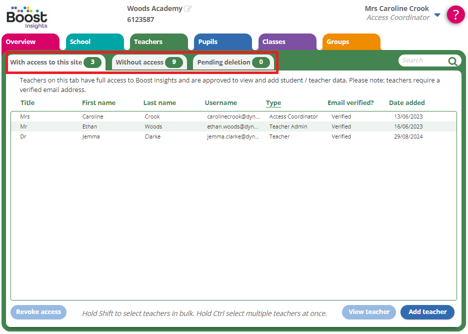Click the search magnifying glass icon
The height and width of the screenshot is (334, 468).
[x=452, y=61]
